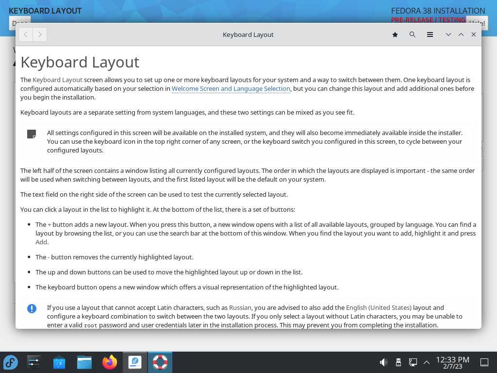
Task: Launch Firefox from the taskbar
Action: point(110,362)
